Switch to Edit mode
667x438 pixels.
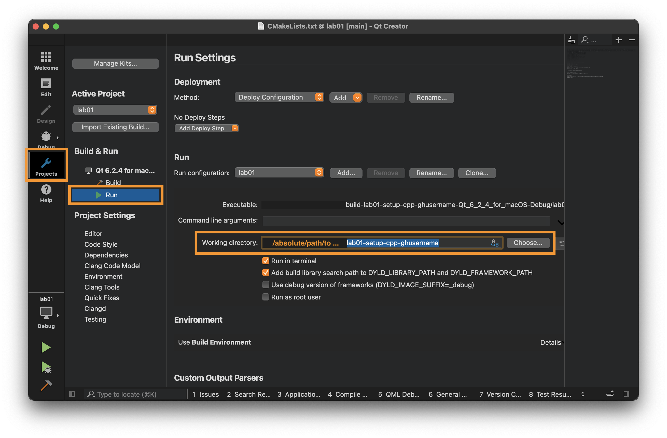coord(46,88)
